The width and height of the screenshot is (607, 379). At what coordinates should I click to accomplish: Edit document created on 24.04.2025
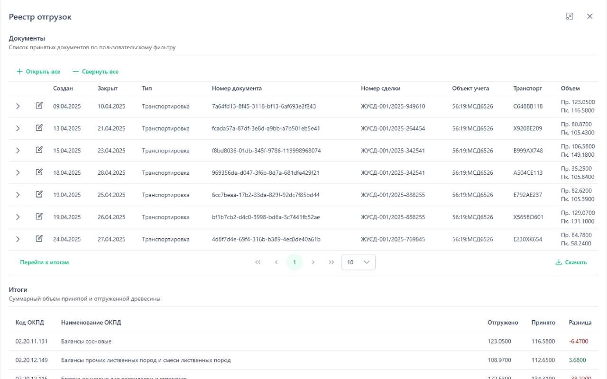(x=39, y=239)
